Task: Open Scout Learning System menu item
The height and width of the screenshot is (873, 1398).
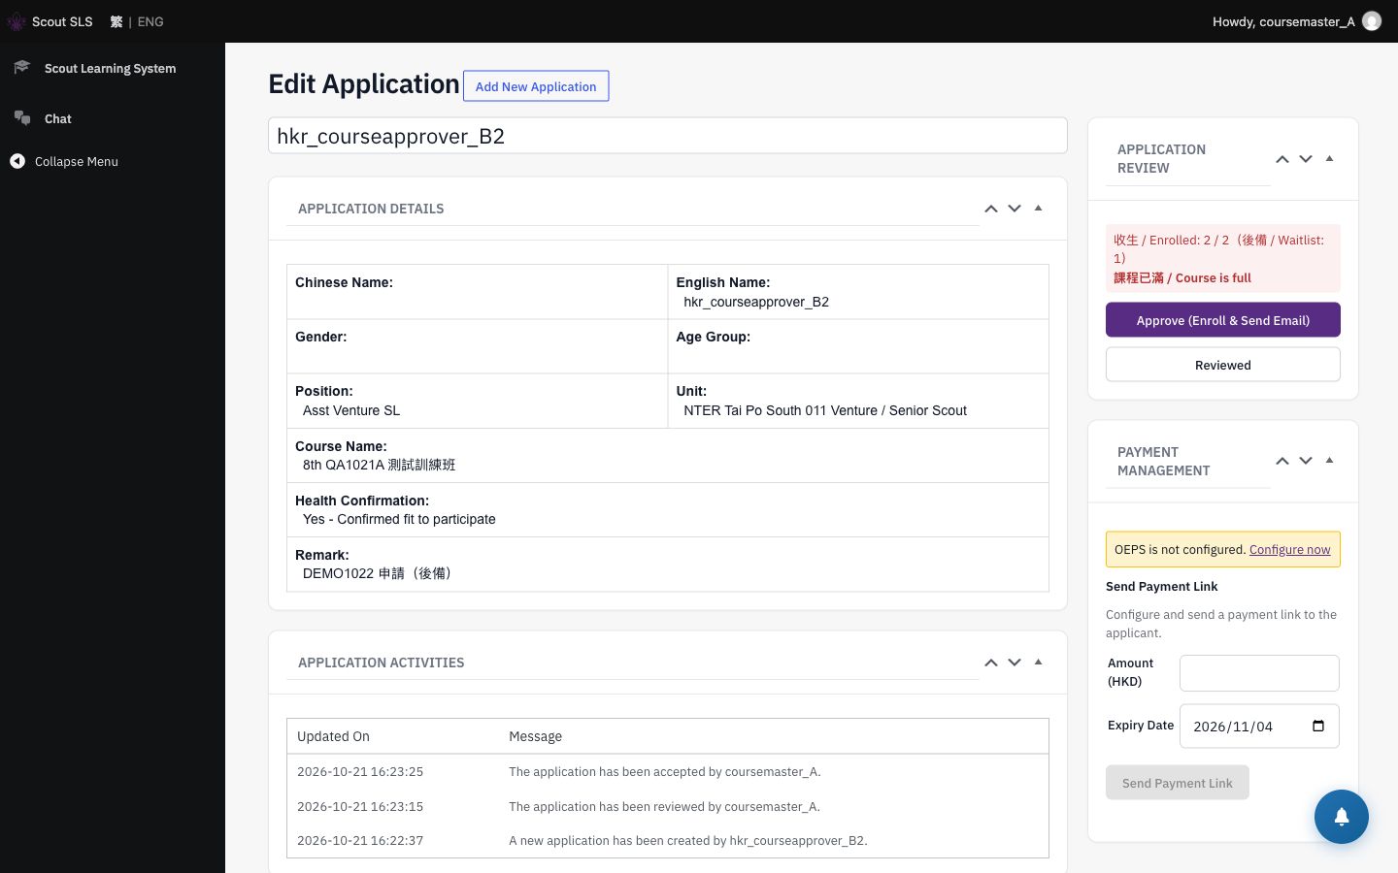Action: point(113,68)
